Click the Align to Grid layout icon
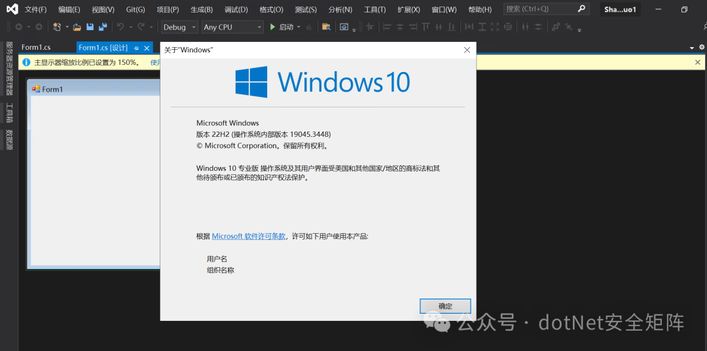The image size is (707, 351). (370, 27)
